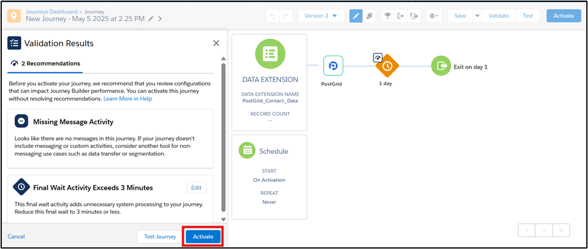
Task: Click the Missing Message Activity icon
Action: [x=22, y=122]
